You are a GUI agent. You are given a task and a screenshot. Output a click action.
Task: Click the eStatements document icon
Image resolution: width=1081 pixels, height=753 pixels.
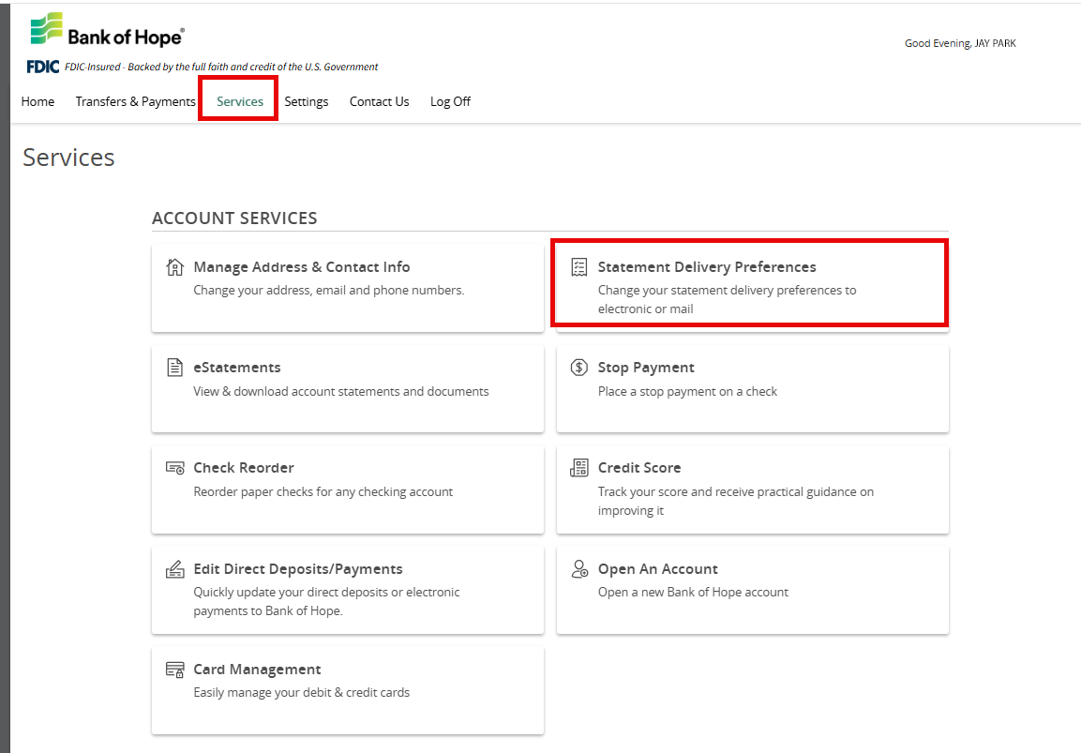(x=175, y=368)
